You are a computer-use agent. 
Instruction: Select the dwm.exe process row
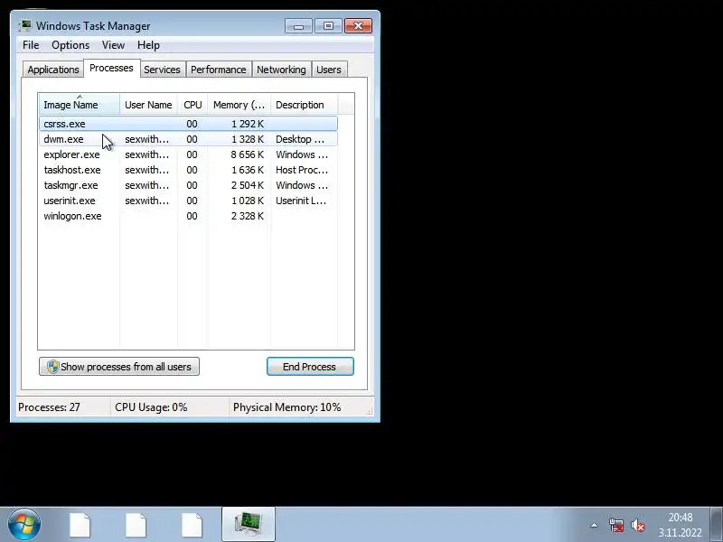[x=189, y=139]
